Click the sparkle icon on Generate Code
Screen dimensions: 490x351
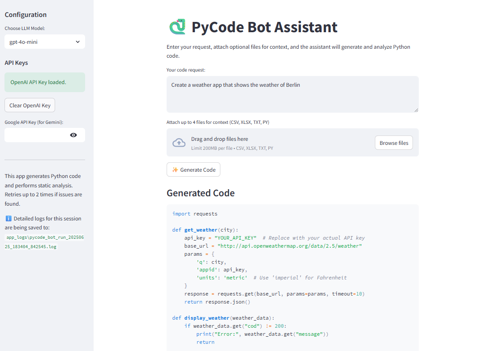(175, 170)
